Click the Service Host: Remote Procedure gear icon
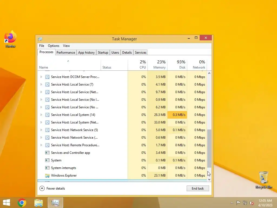277x208 pixels. [x=47, y=145]
